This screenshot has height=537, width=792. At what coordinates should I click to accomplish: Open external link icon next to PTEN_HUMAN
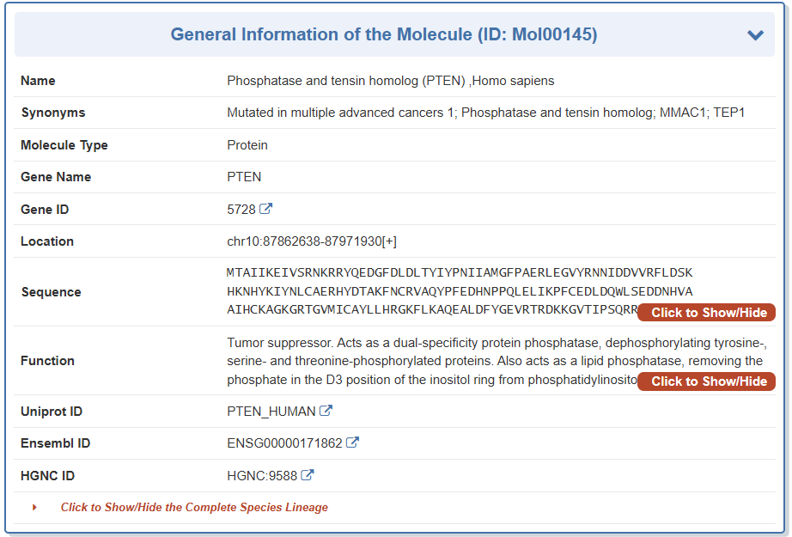326,411
